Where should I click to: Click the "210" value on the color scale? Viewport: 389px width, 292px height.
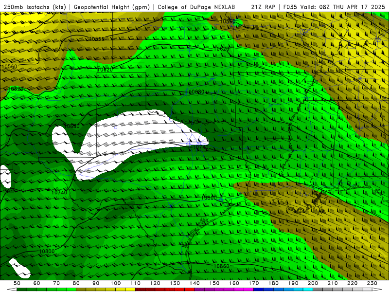[x=333, y=283]
